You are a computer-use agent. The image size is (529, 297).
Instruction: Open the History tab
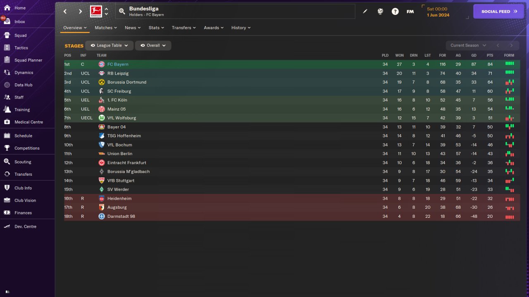click(241, 28)
